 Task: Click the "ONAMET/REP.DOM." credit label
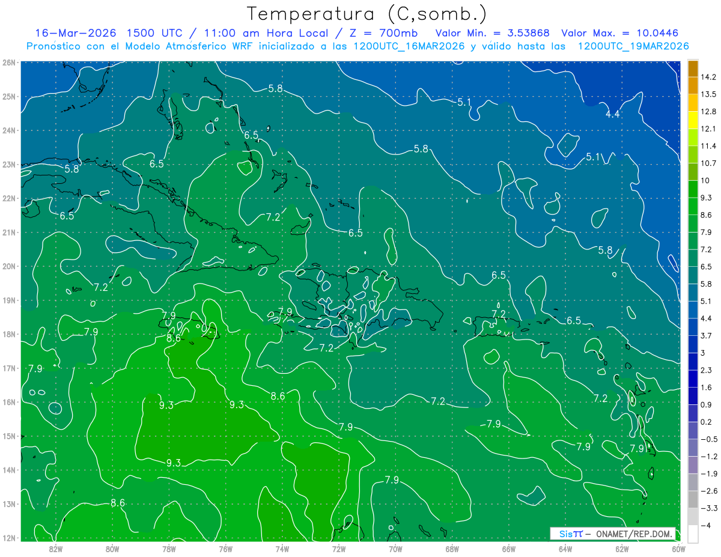(x=633, y=534)
